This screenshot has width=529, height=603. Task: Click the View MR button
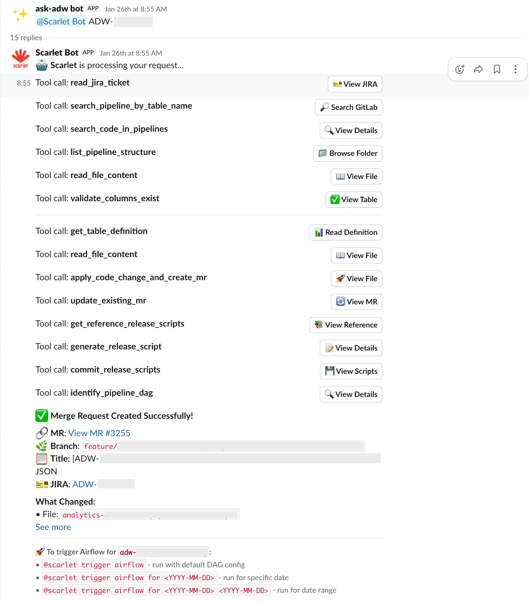tap(356, 302)
